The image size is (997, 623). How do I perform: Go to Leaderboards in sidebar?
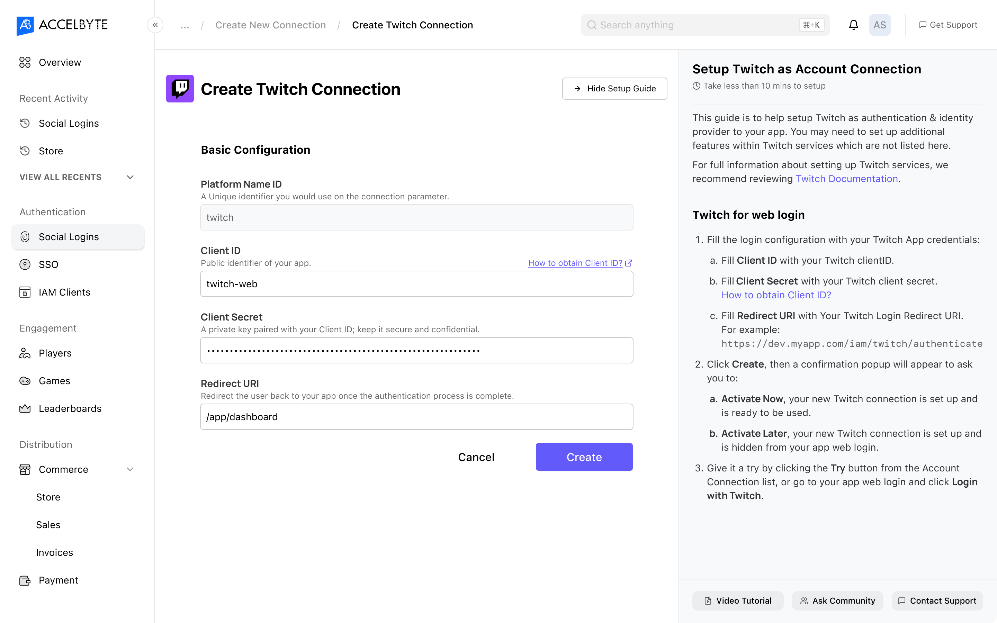[x=70, y=408]
